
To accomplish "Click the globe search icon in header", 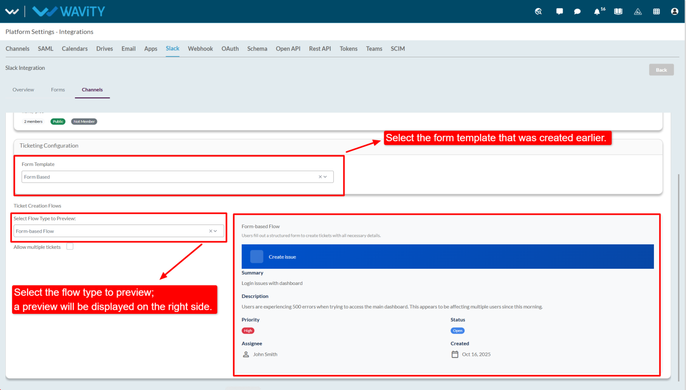I will click(539, 11).
